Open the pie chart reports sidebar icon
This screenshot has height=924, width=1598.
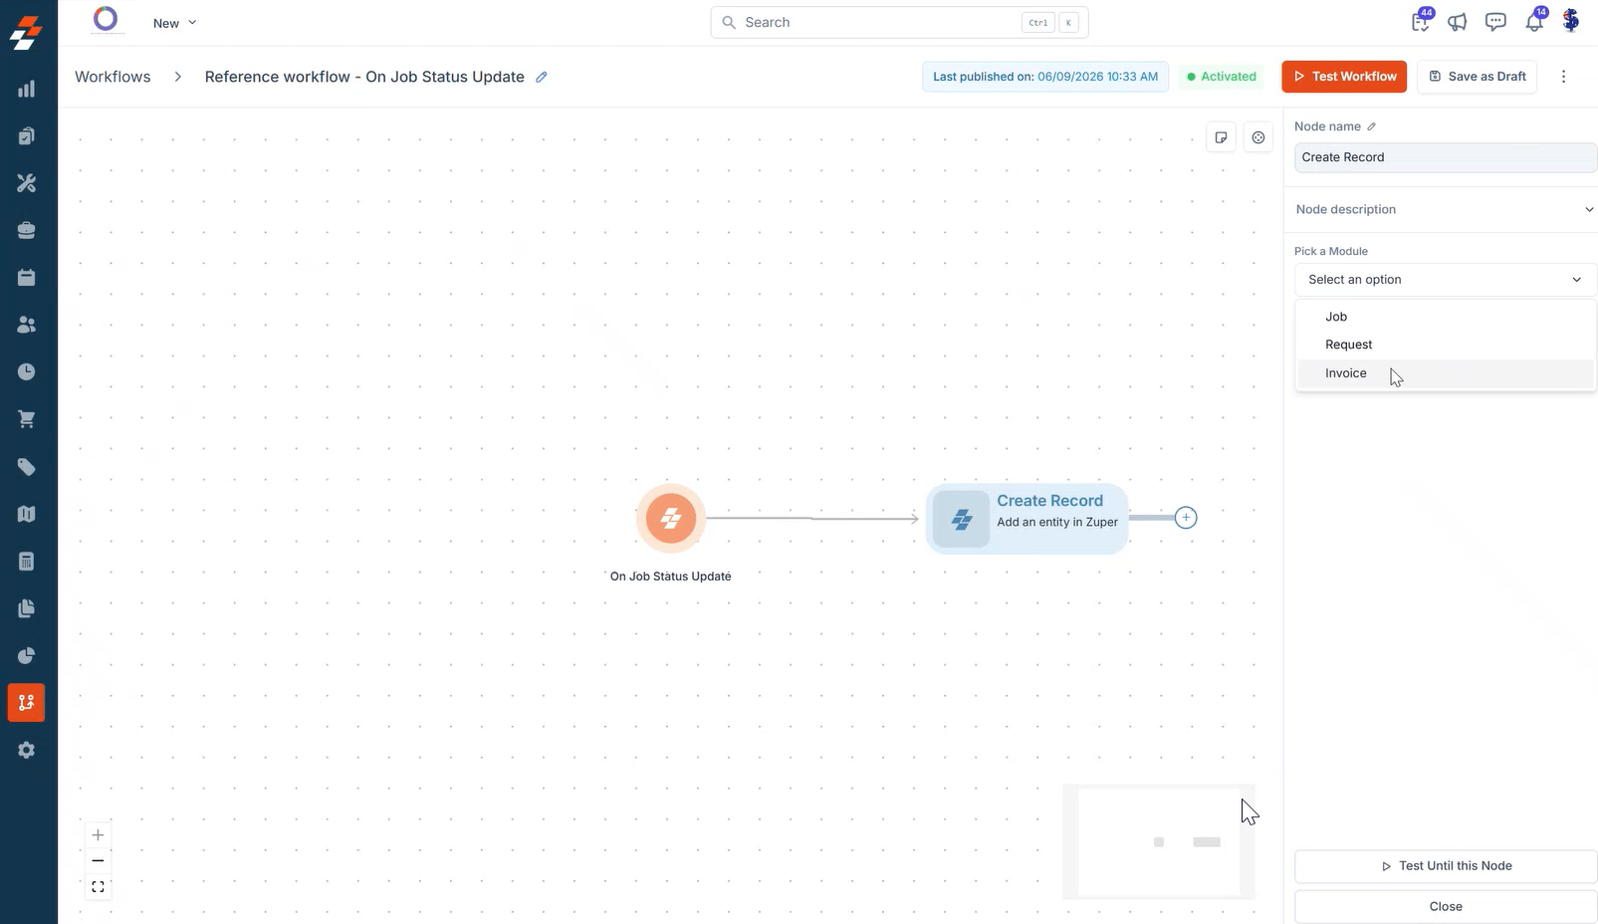coord(27,655)
